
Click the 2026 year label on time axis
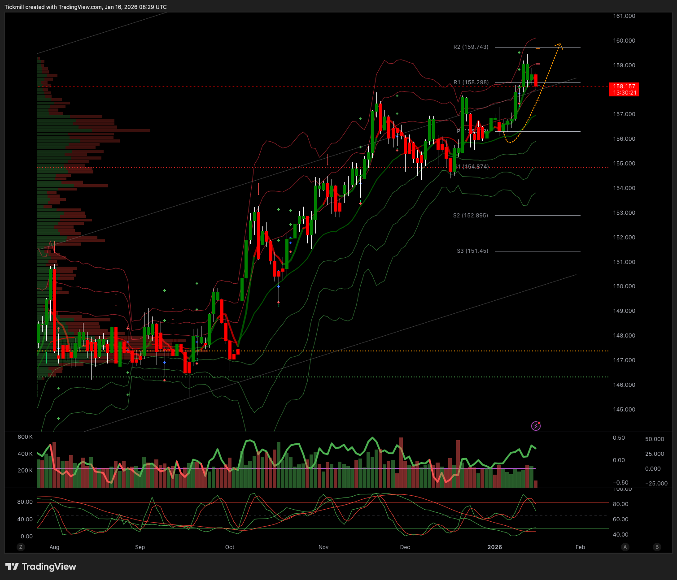pyautogui.click(x=494, y=547)
